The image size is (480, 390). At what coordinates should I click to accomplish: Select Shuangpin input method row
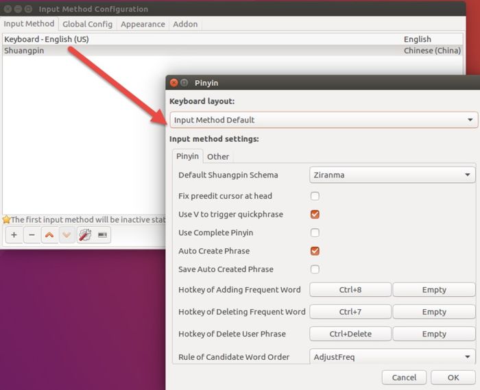pos(232,51)
